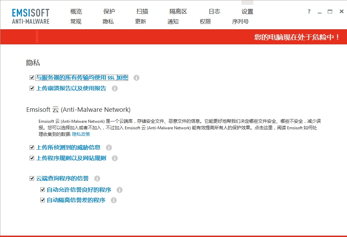Image resolution: width=347 pixels, height=237 pixels.
Task: Open help via question mark icon
Action: pos(309,12)
